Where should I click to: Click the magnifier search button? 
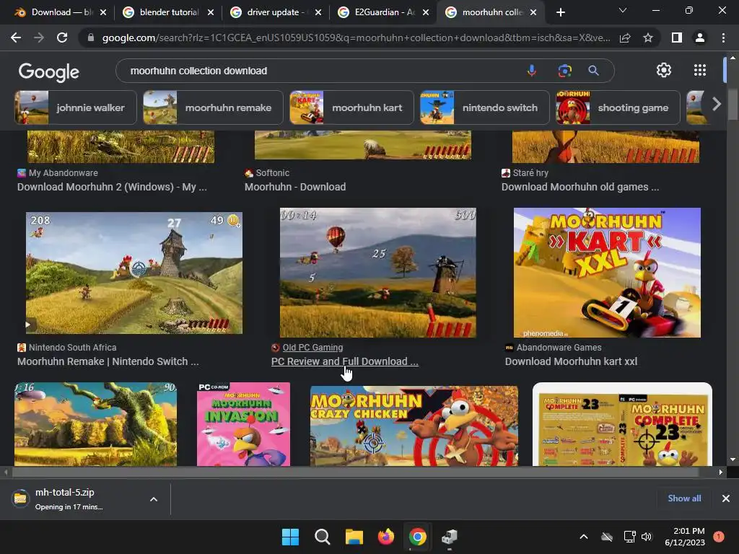pos(593,71)
